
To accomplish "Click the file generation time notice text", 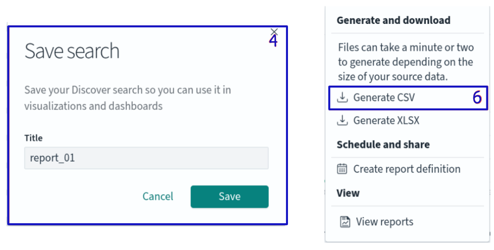I will tap(405, 62).
